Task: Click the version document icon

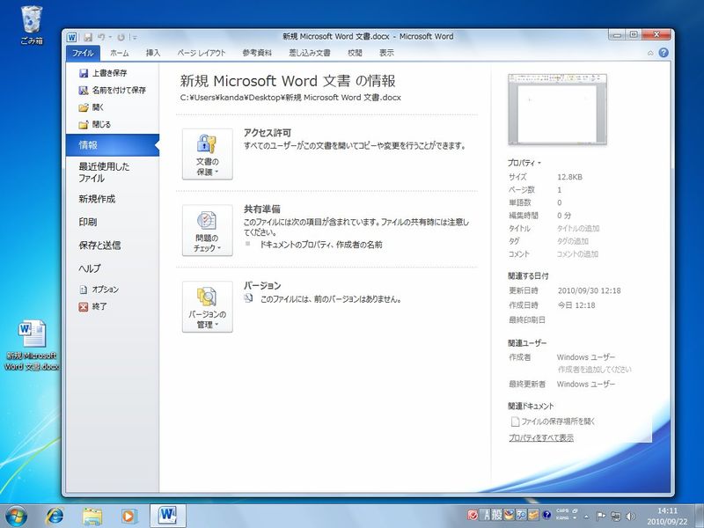Action: (248, 298)
